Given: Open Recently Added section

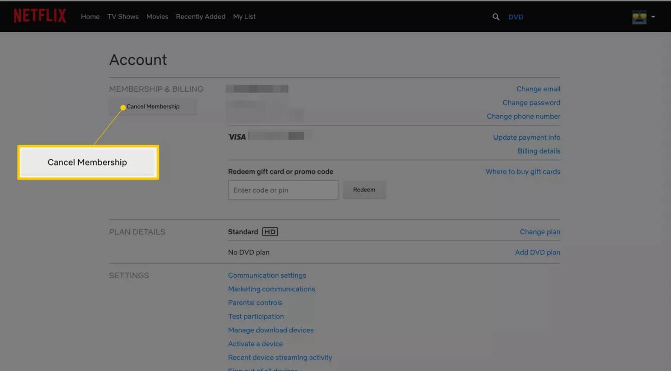Looking at the screenshot, I should tap(200, 17).
